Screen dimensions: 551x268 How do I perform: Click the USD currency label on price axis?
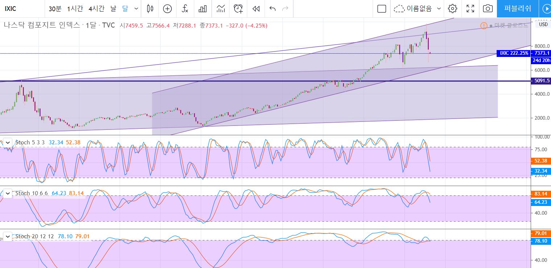(x=543, y=24)
